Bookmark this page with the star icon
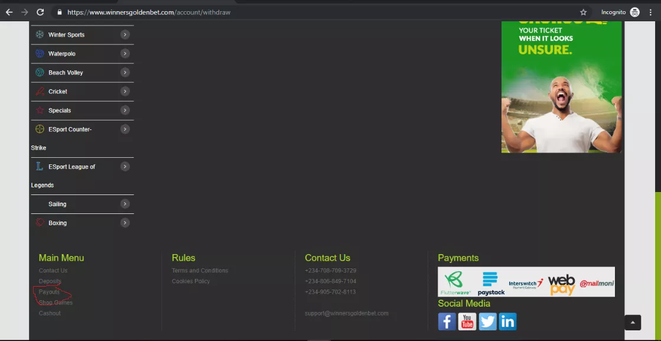661x341 pixels. point(583,12)
